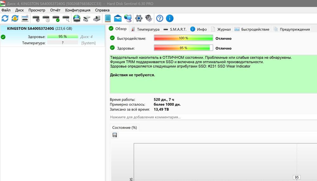Open the blue notepad report icon
The image size is (317, 181).
pos(108,18)
